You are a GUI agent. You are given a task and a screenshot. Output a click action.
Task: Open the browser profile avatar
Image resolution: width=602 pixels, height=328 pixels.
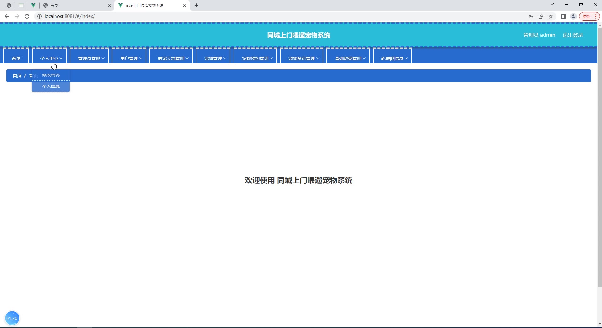(573, 16)
